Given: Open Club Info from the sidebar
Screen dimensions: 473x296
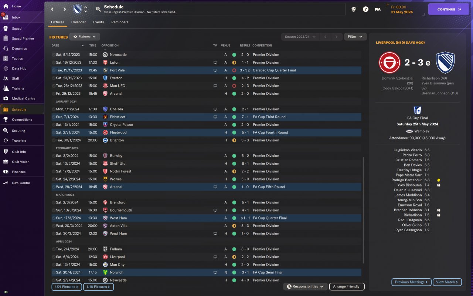Looking at the screenshot, I should (19, 152).
